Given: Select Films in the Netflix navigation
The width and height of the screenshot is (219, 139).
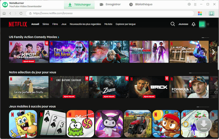Looking at the screenshot, I should (x=55, y=24).
